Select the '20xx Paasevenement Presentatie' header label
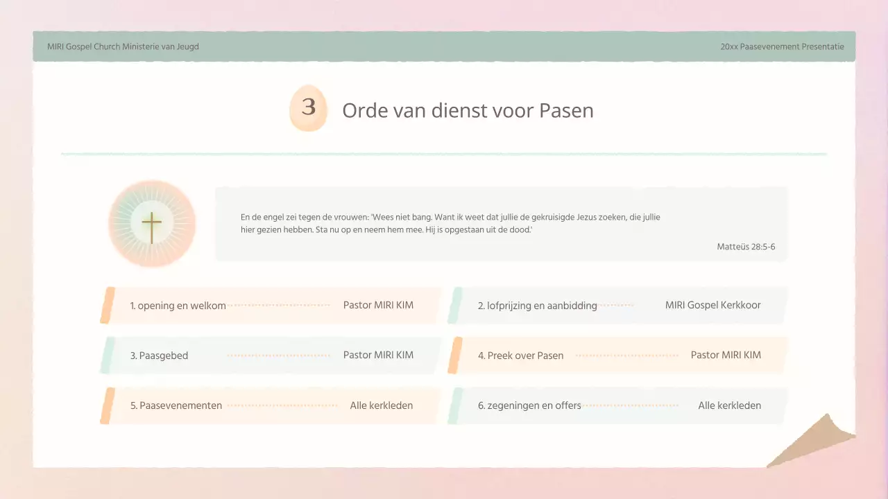 pos(782,46)
